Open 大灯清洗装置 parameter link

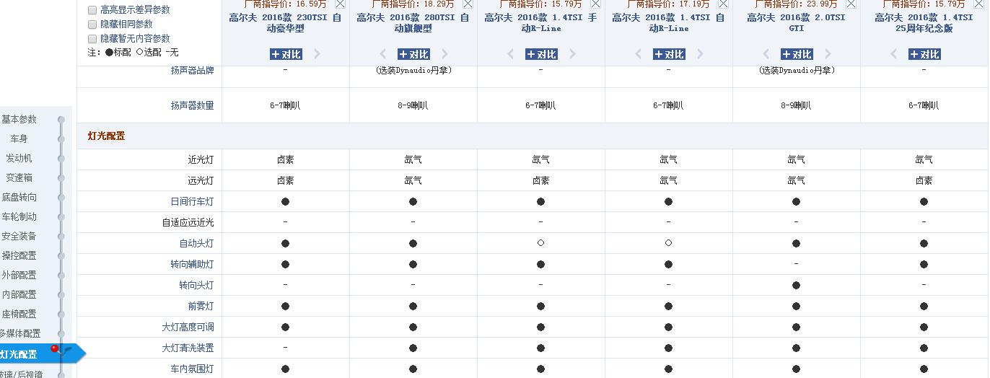tap(188, 348)
